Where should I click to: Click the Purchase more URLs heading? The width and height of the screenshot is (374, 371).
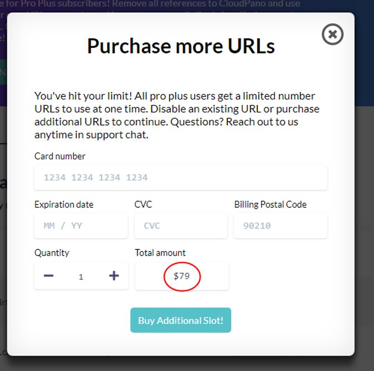(x=180, y=46)
